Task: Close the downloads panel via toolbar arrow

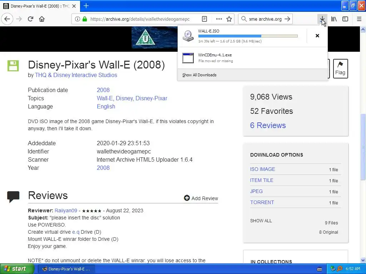Action: point(322,19)
